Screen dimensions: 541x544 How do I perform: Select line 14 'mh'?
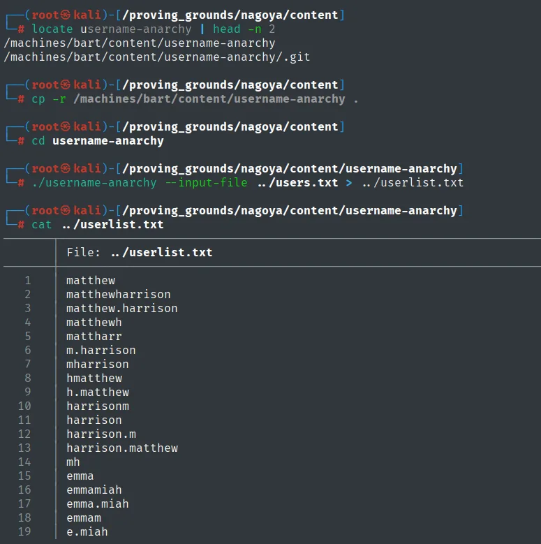(73, 462)
